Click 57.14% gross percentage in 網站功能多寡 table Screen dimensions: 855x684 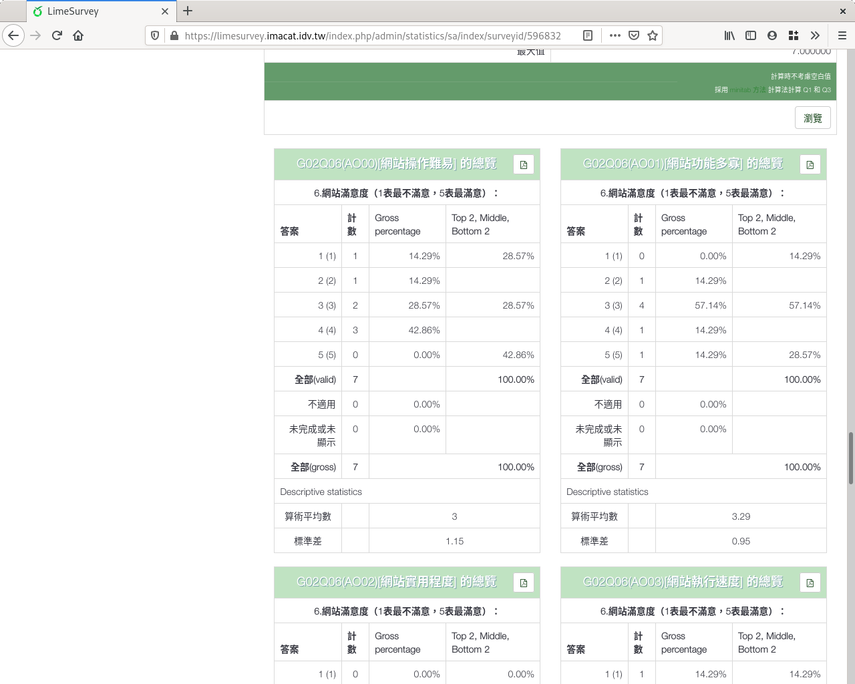coord(711,305)
